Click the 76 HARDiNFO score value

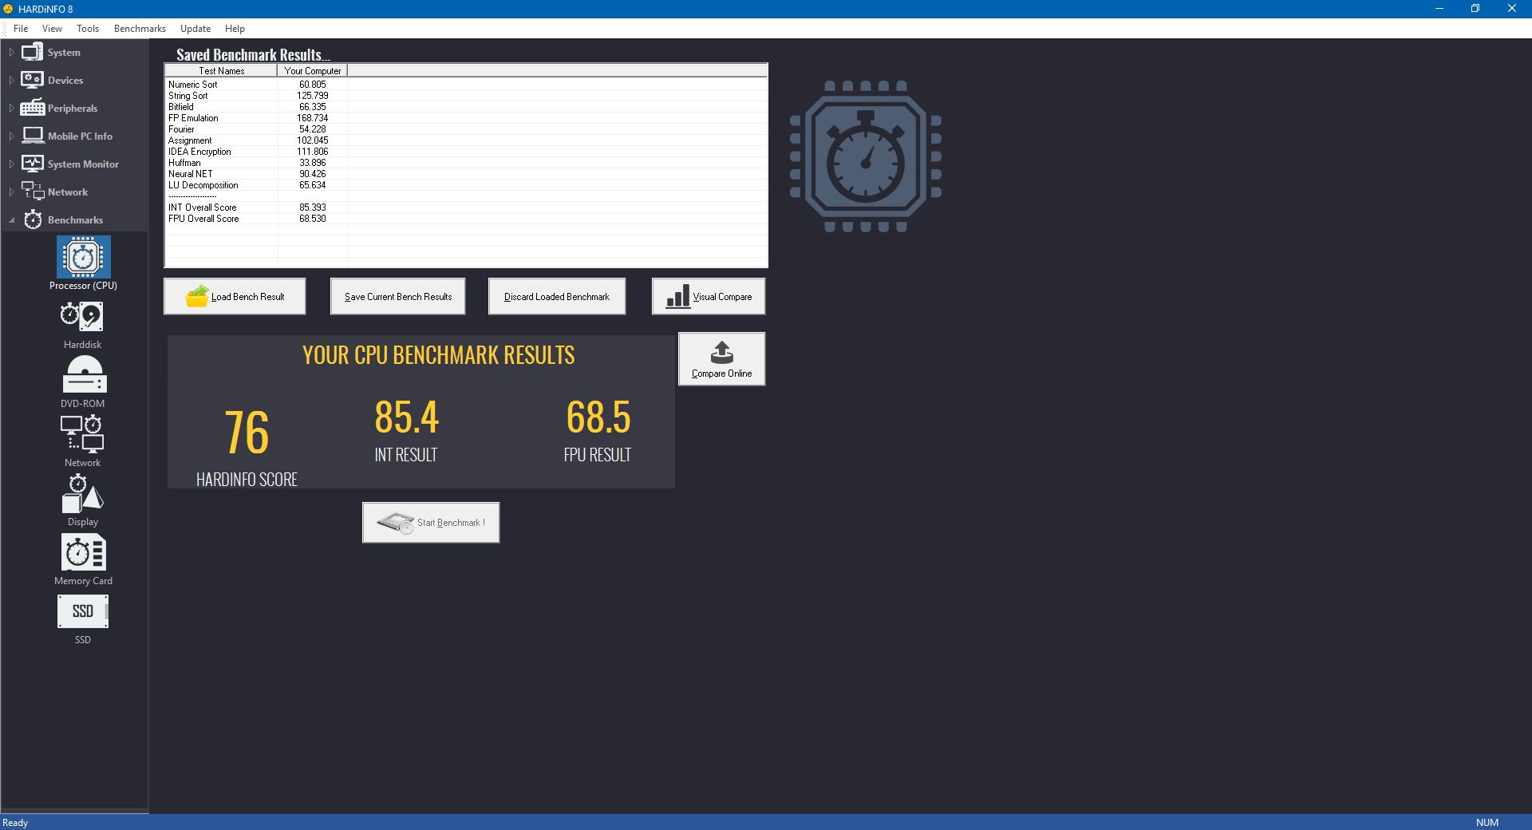(247, 433)
